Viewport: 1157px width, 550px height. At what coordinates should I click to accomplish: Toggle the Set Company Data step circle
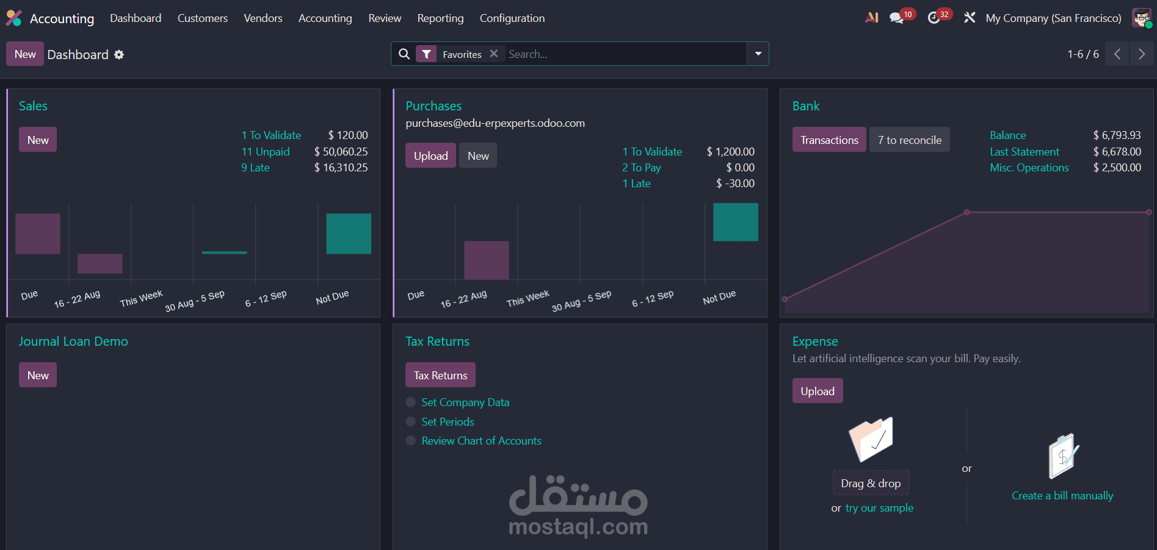pyautogui.click(x=411, y=402)
